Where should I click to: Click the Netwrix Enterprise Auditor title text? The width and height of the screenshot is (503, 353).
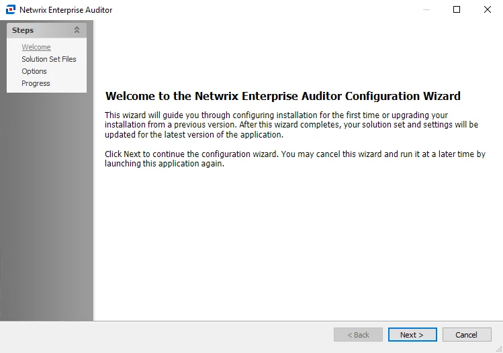pos(66,10)
